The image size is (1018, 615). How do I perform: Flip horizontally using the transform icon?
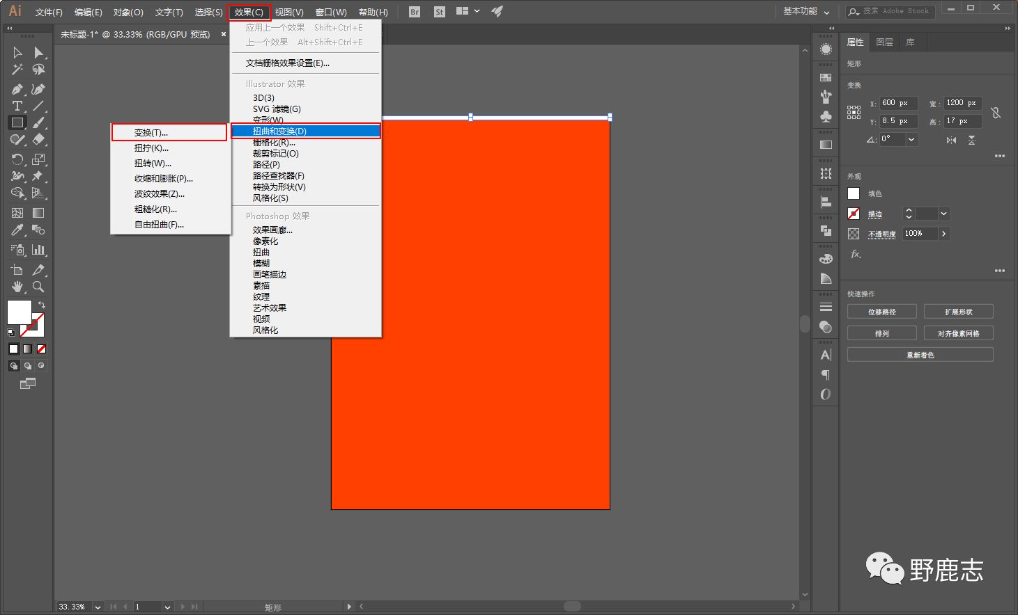tap(951, 140)
